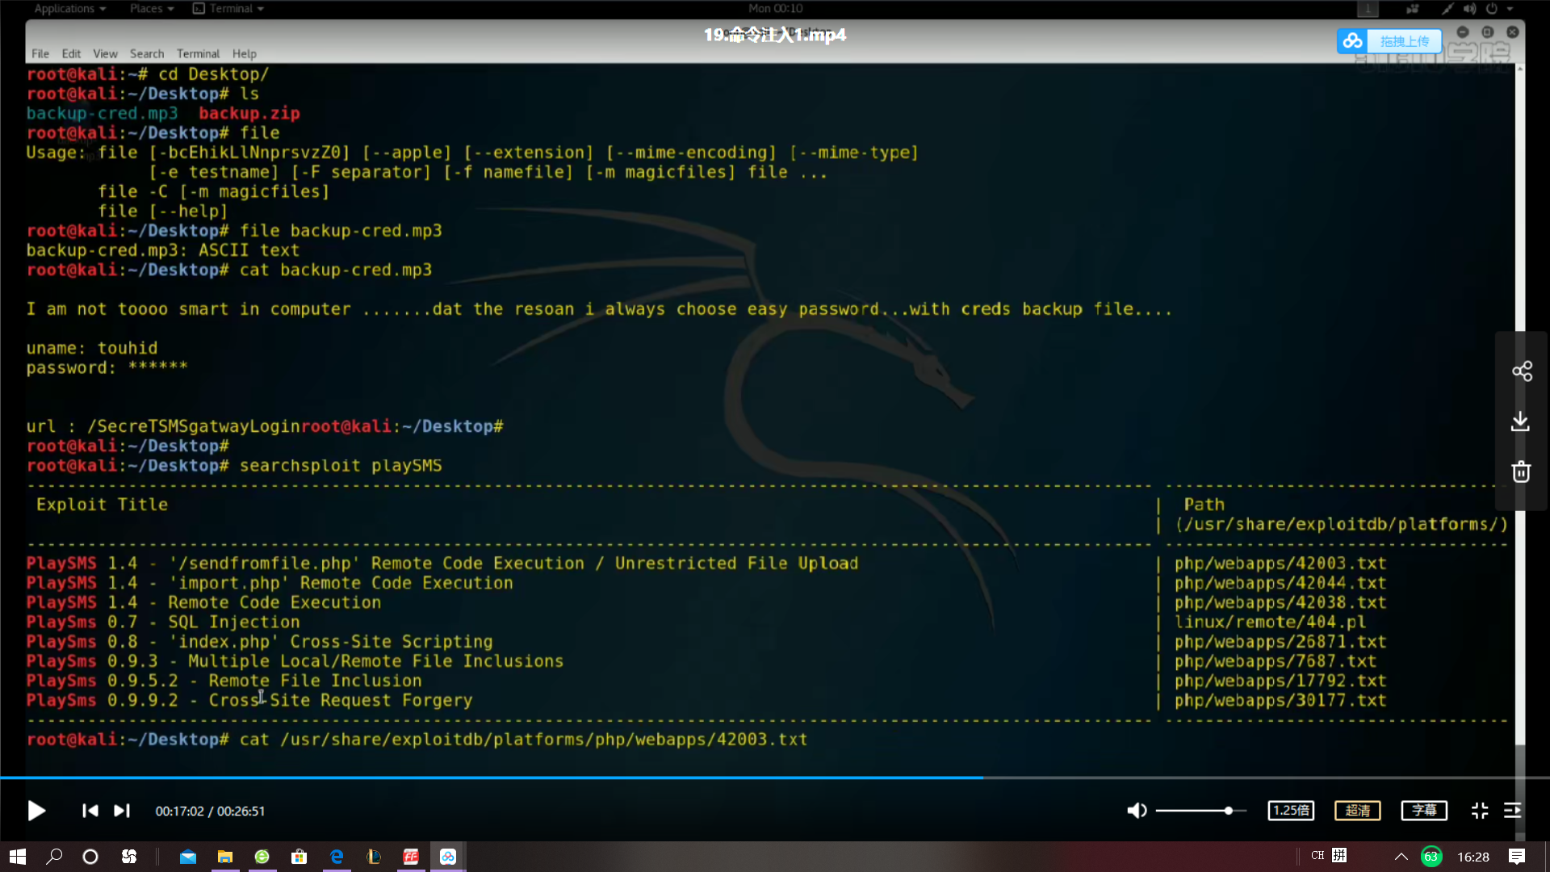Open File Explorer on taskbar
The image size is (1550, 872).
225,857
